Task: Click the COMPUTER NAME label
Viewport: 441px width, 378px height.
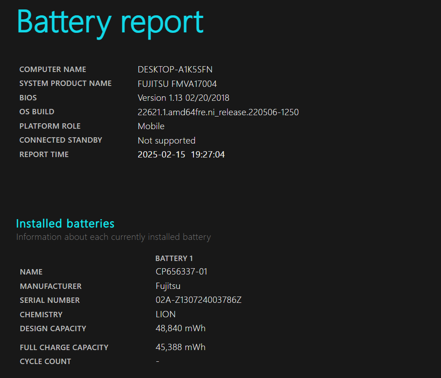Action: (53, 69)
